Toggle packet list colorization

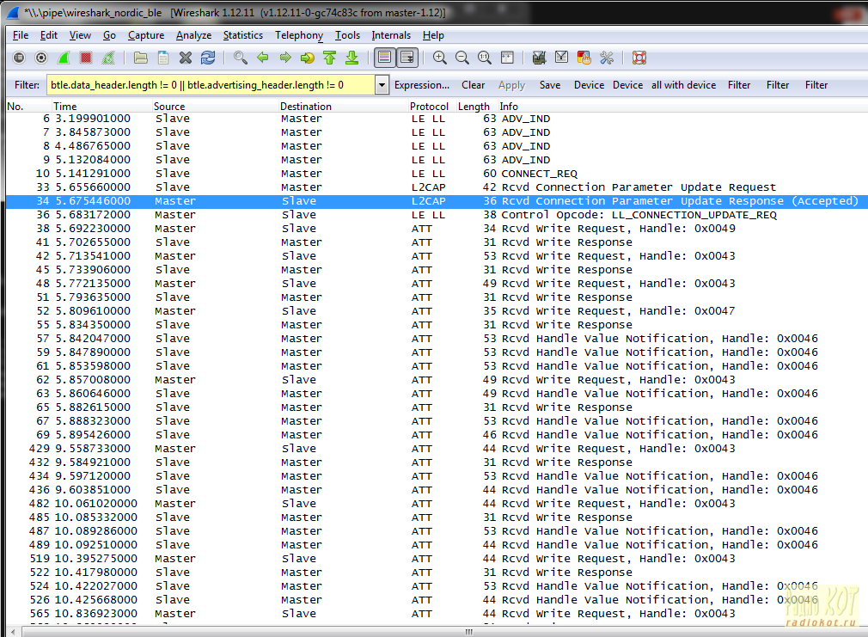(384, 58)
